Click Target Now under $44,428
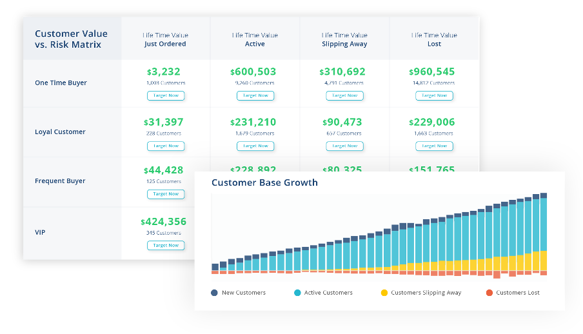Image resolution: width=583 pixels, height=334 pixels. click(x=166, y=194)
